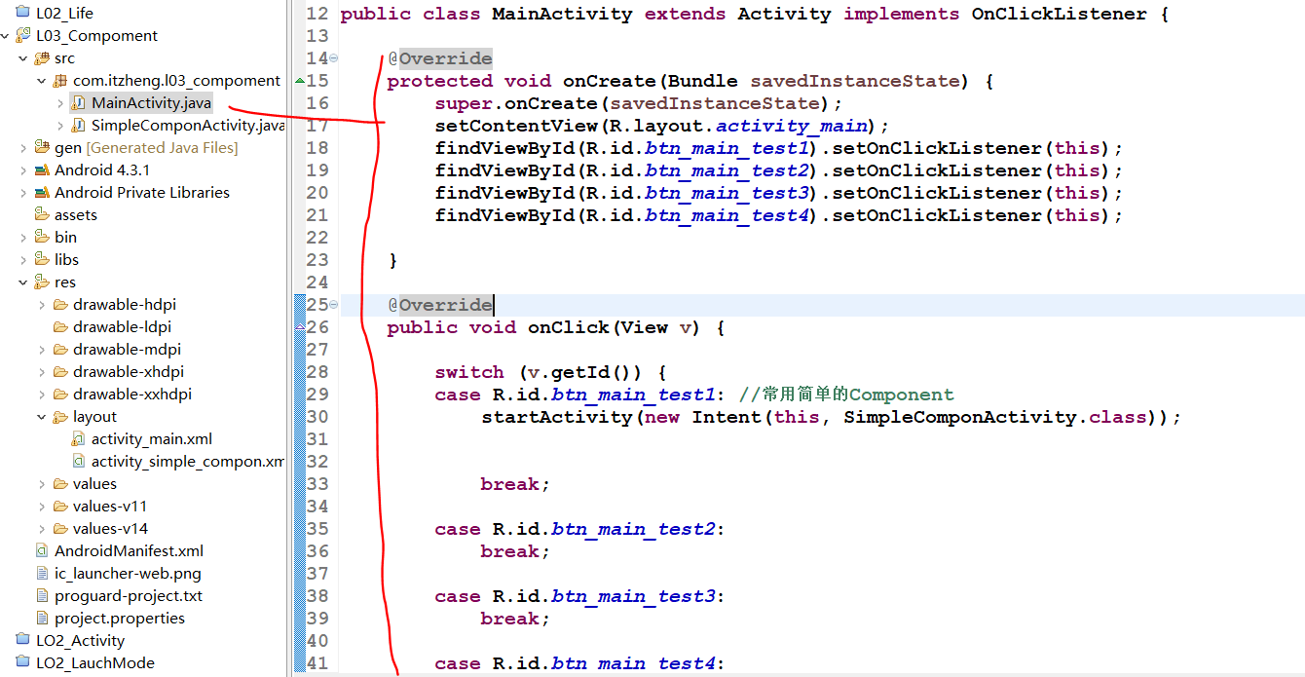Viewport: 1305px width, 677px height.
Task: Expand the drawable-xhdpi folder node
Action: [41, 371]
